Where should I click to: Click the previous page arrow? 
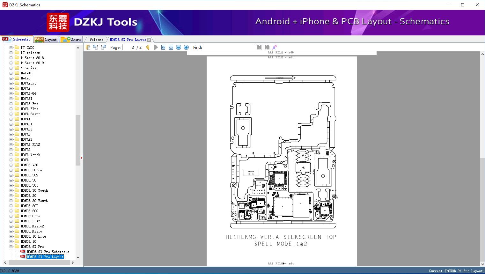(x=148, y=47)
